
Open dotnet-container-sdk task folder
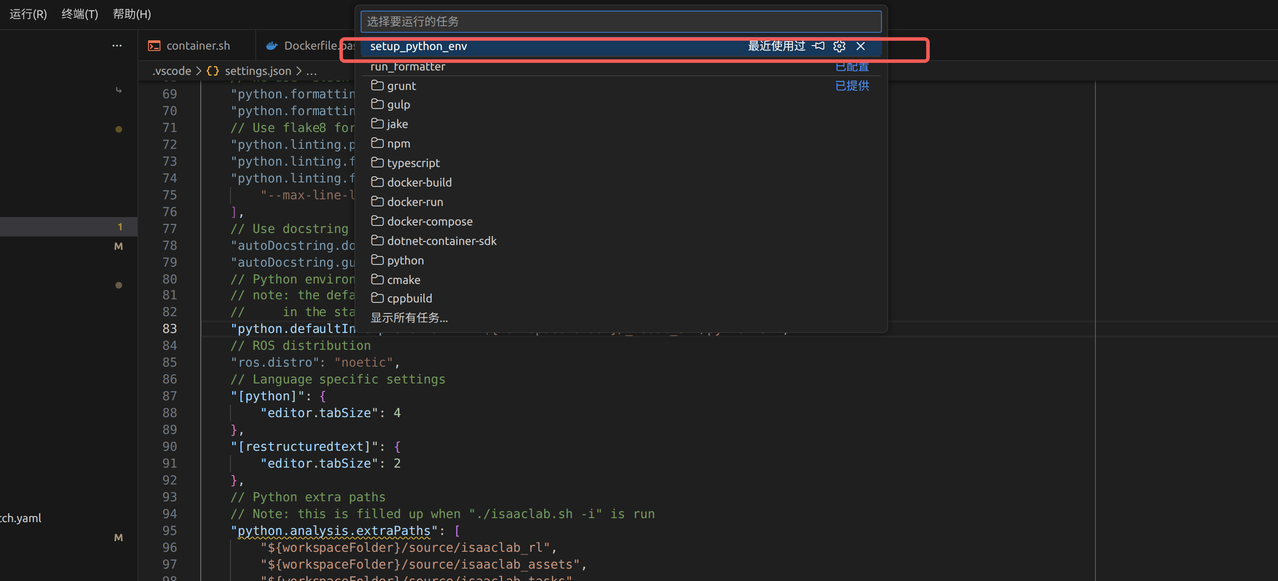[621, 241]
